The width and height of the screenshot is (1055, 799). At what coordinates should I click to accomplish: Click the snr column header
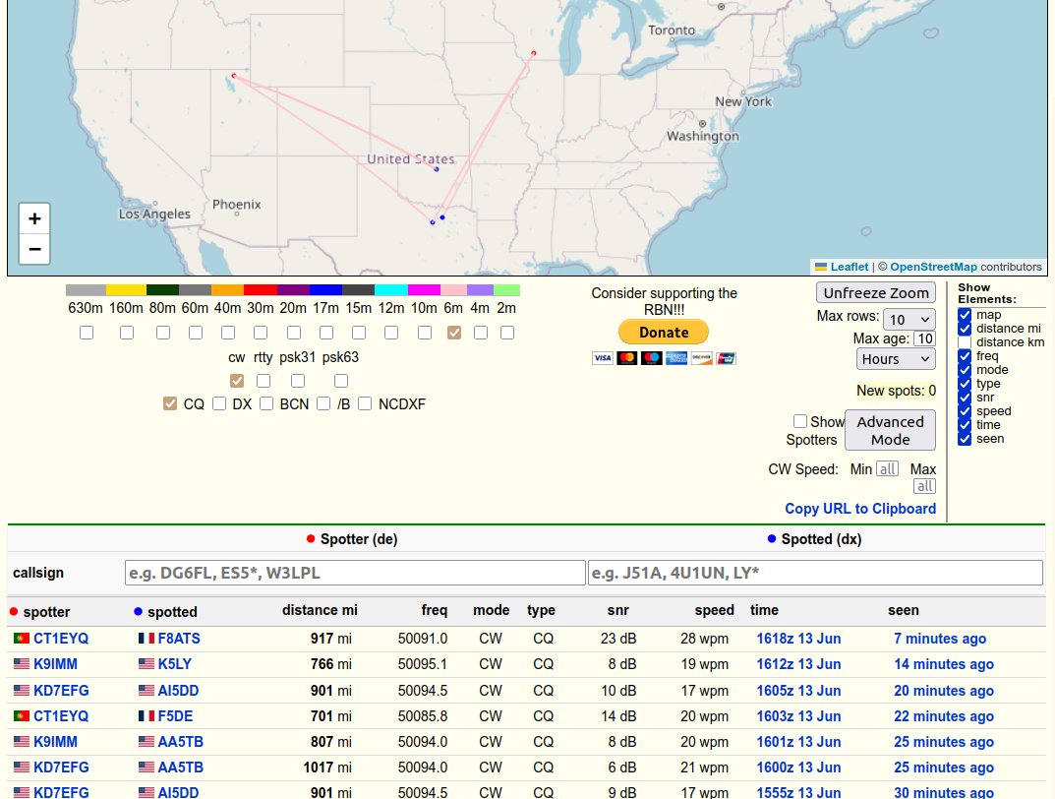[617, 610]
